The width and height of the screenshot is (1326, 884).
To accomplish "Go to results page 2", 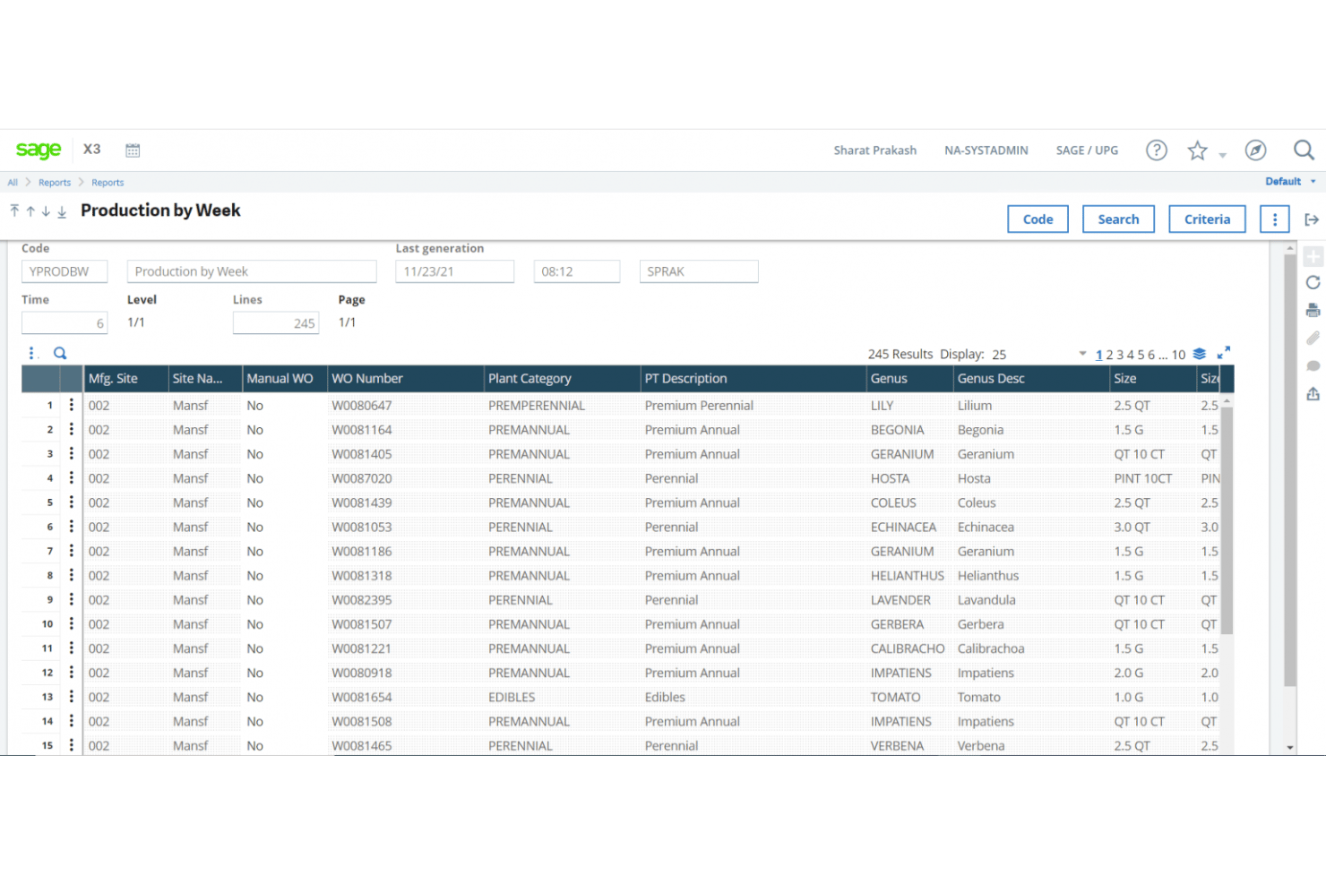I will click(1109, 355).
